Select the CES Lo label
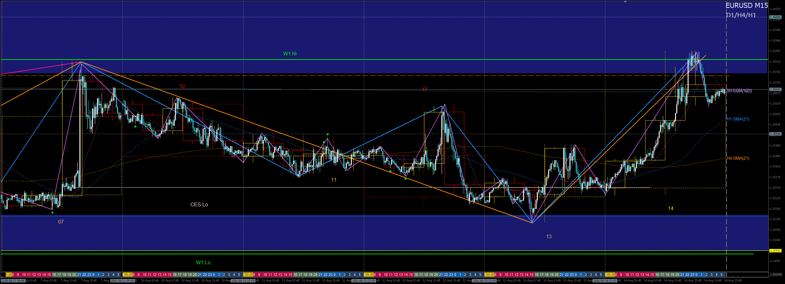This screenshot has height=284, width=785. pos(199,204)
